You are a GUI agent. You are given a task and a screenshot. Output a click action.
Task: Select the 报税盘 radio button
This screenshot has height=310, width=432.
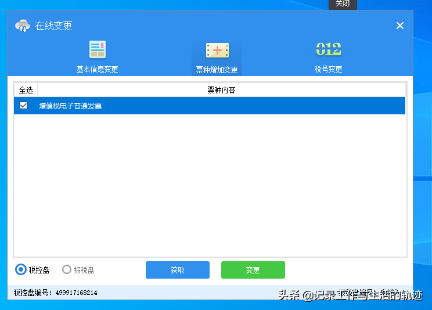tap(67, 269)
